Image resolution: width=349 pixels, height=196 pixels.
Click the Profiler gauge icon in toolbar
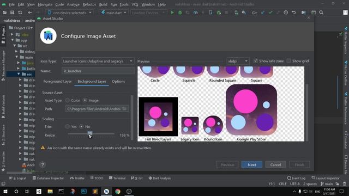click(x=195, y=13)
